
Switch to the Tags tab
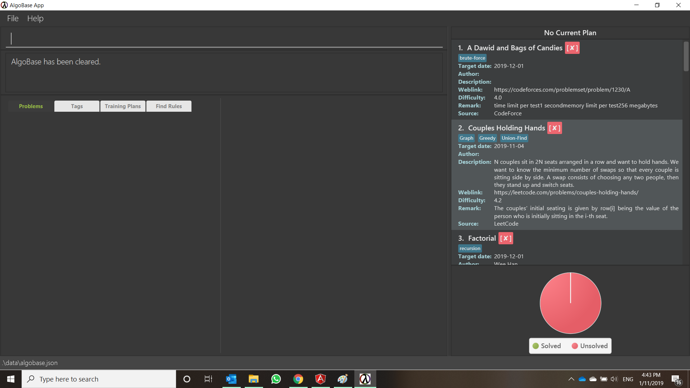click(77, 106)
